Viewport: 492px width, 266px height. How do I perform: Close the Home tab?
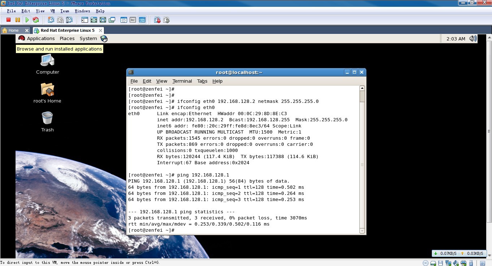[x=27, y=30]
